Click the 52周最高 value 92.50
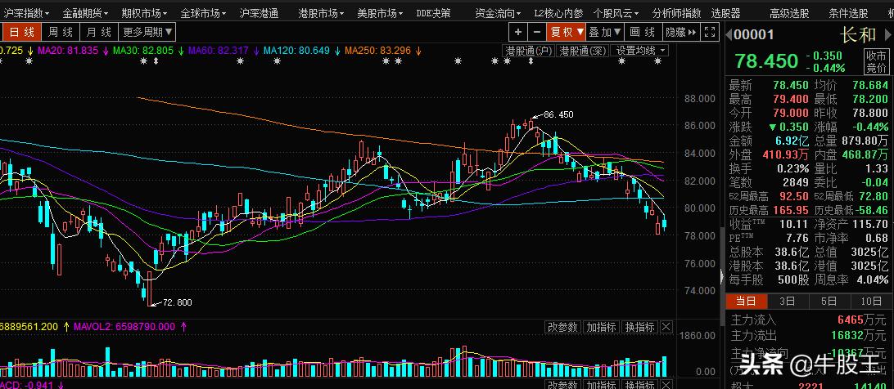 click(x=792, y=196)
